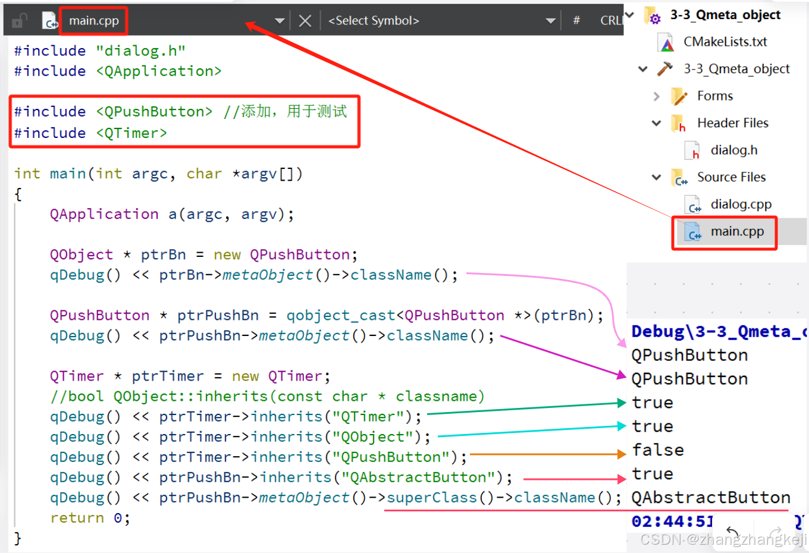Click the main.cpp name in editor toolbar
Image resolution: width=809 pixels, height=553 pixels.
click(x=94, y=21)
